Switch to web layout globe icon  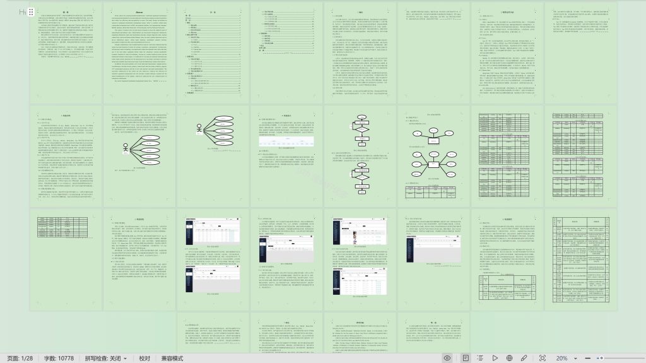509,358
